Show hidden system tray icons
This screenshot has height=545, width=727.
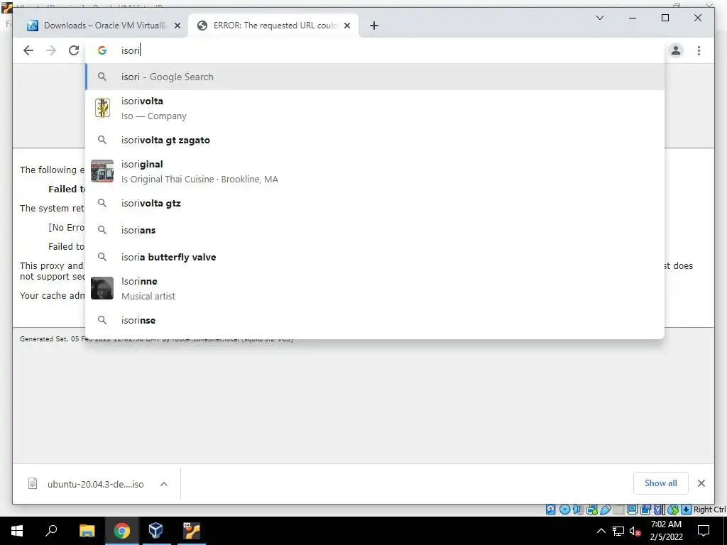(x=601, y=531)
